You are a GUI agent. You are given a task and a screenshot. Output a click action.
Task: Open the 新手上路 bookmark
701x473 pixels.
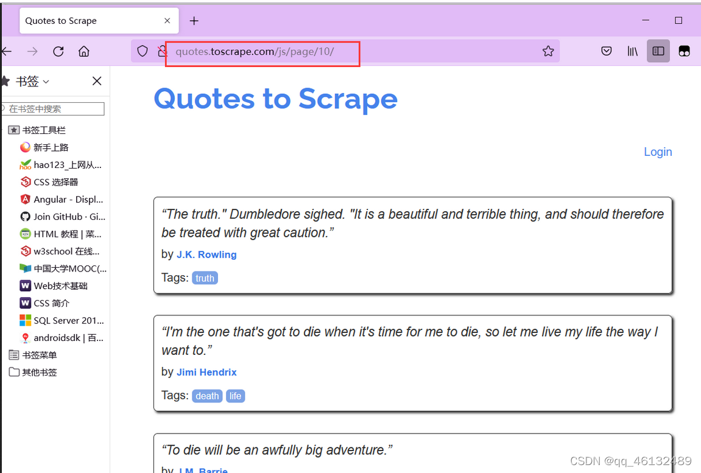44,147
